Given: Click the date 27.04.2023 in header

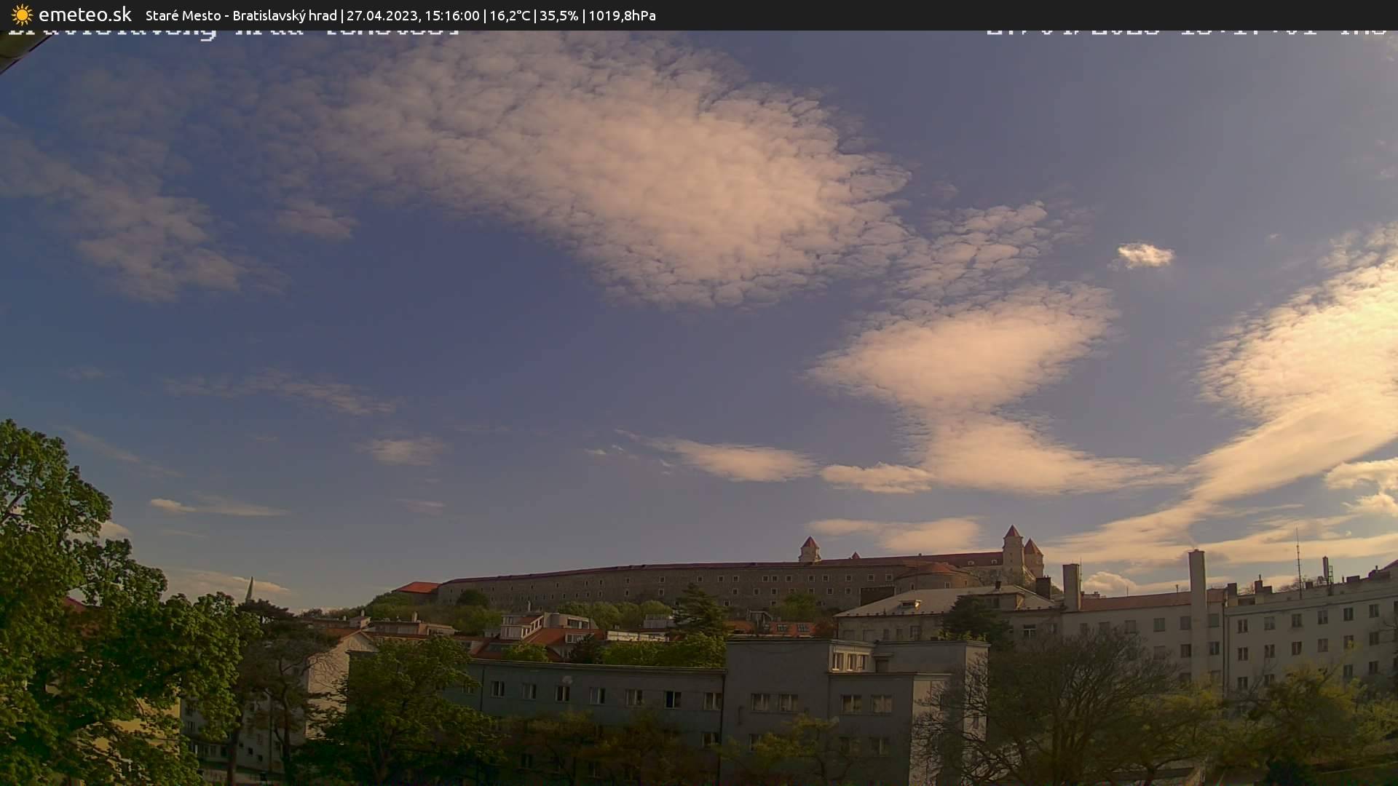Looking at the screenshot, I should pos(384,15).
